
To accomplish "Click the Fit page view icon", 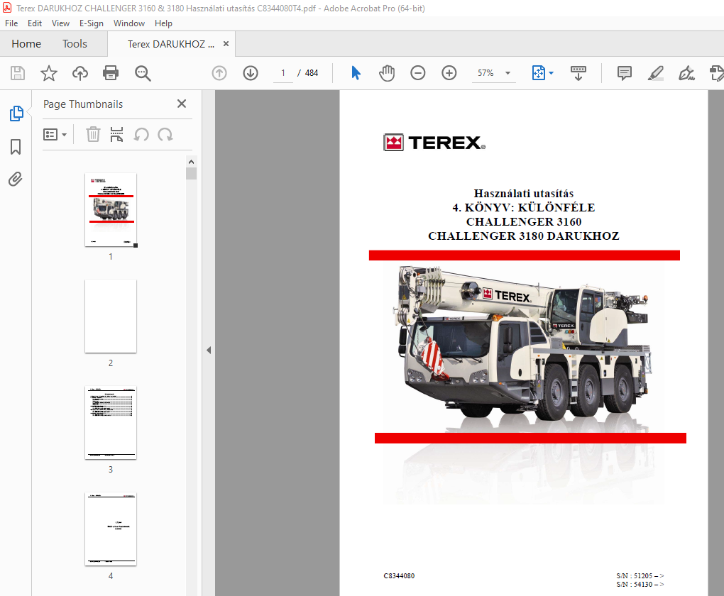I will coord(538,73).
